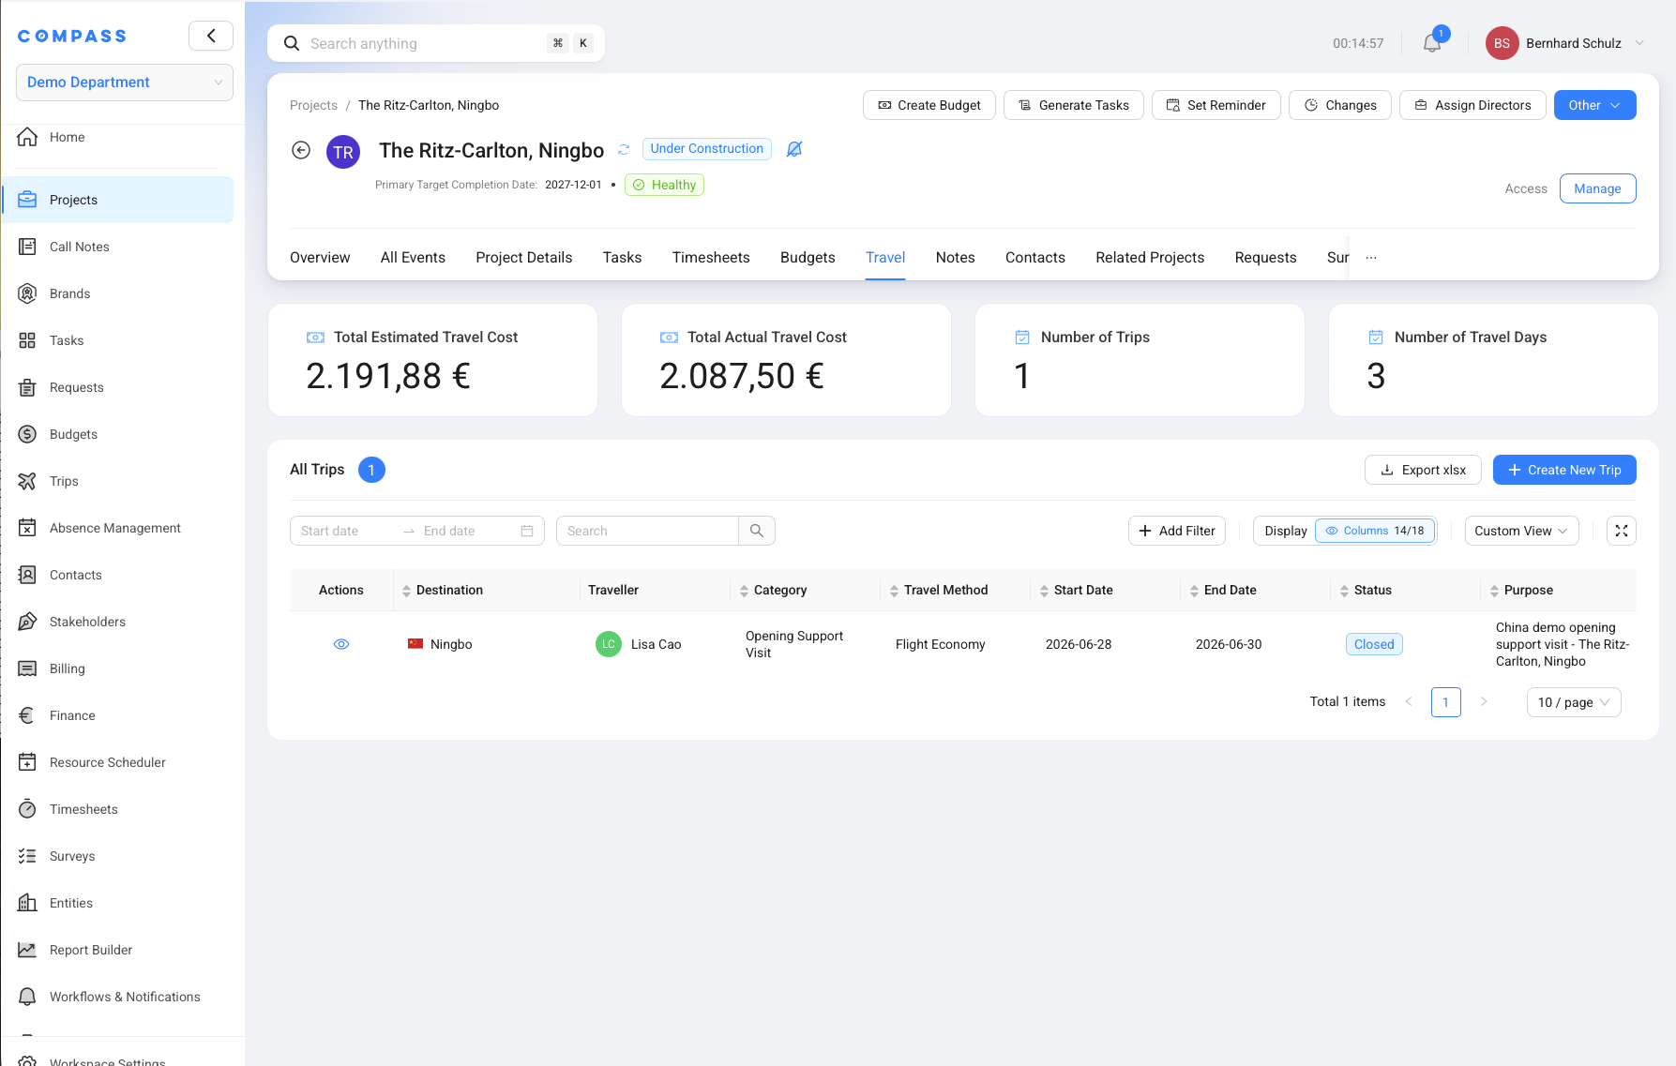Switch to the Related Projects tab
The height and width of the screenshot is (1066, 1676).
coord(1150,257)
